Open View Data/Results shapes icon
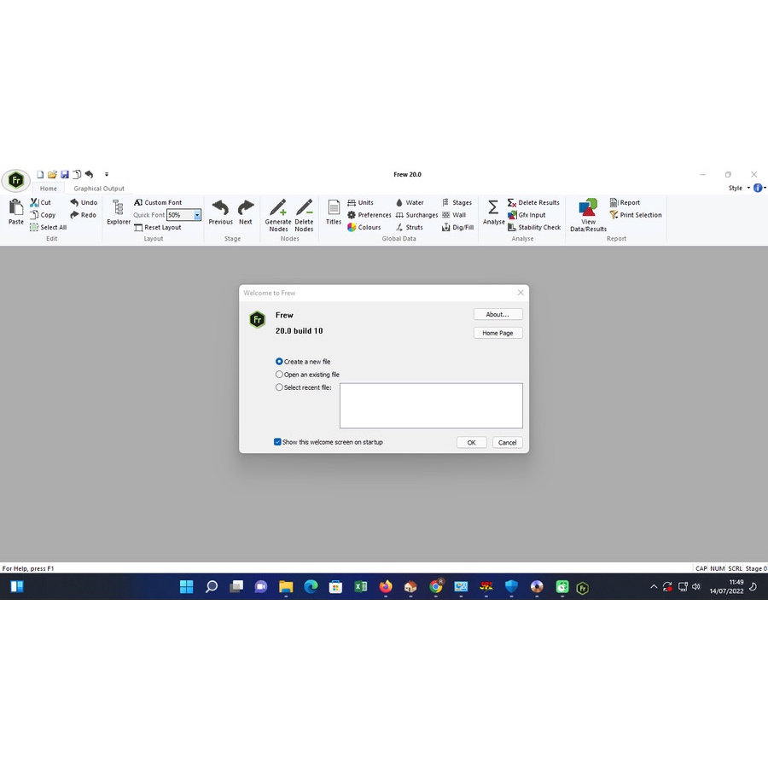This screenshot has width=768, height=768. tap(588, 207)
